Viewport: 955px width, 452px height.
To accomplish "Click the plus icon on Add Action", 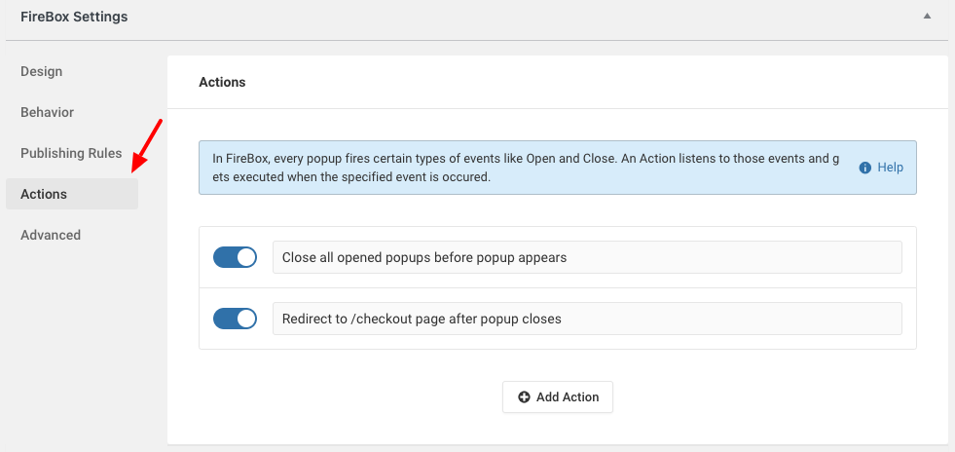I will [524, 397].
